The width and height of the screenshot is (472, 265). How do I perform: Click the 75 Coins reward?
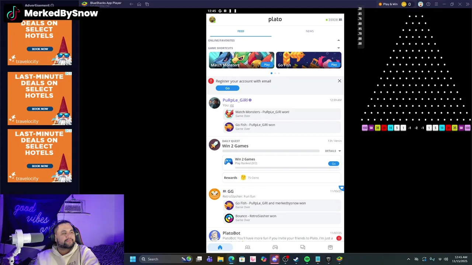click(x=250, y=178)
